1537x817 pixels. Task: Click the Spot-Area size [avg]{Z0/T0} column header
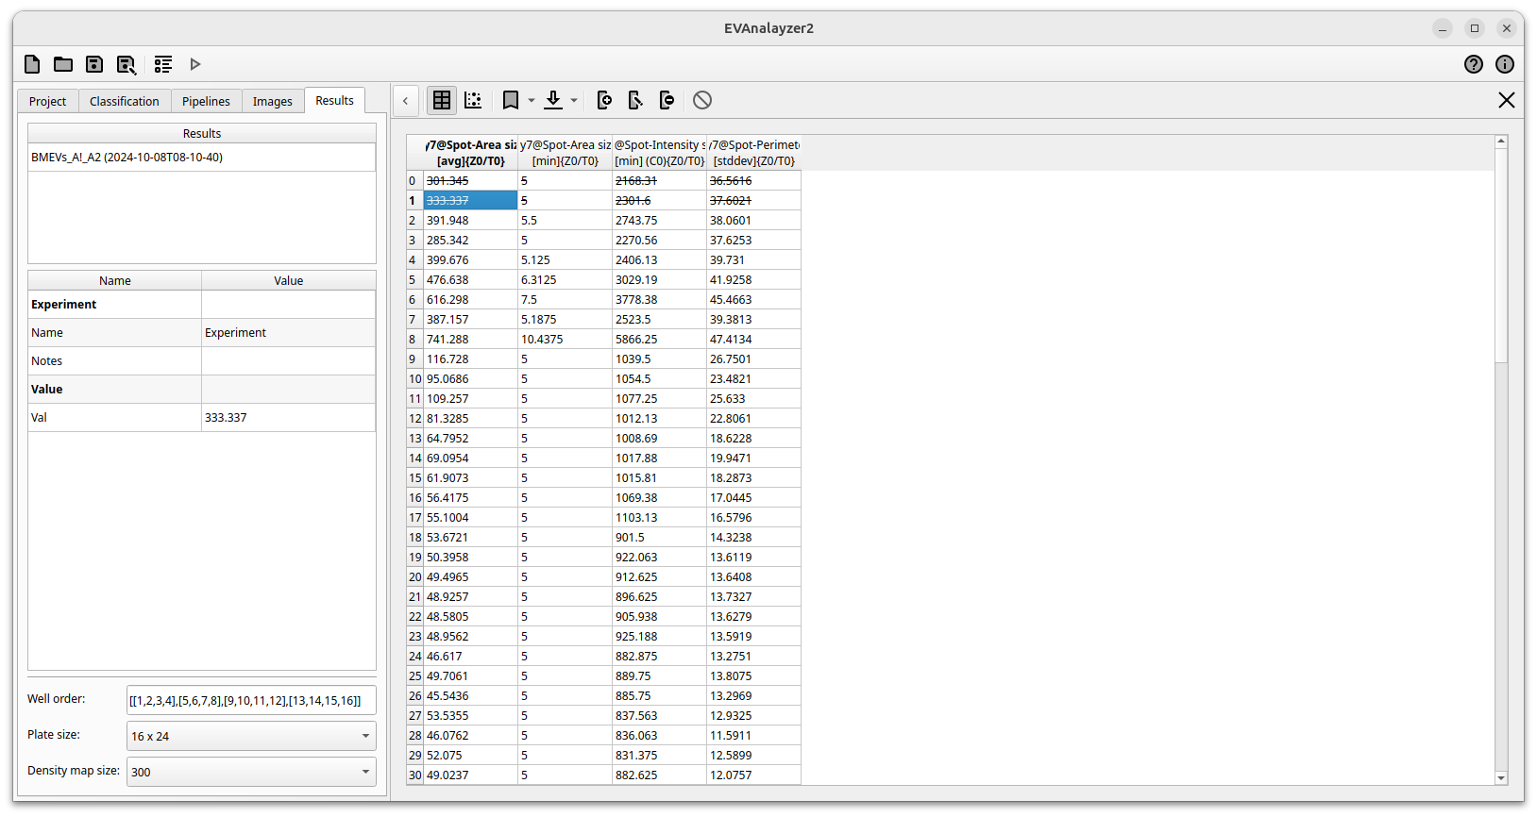pyautogui.click(x=471, y=153)
